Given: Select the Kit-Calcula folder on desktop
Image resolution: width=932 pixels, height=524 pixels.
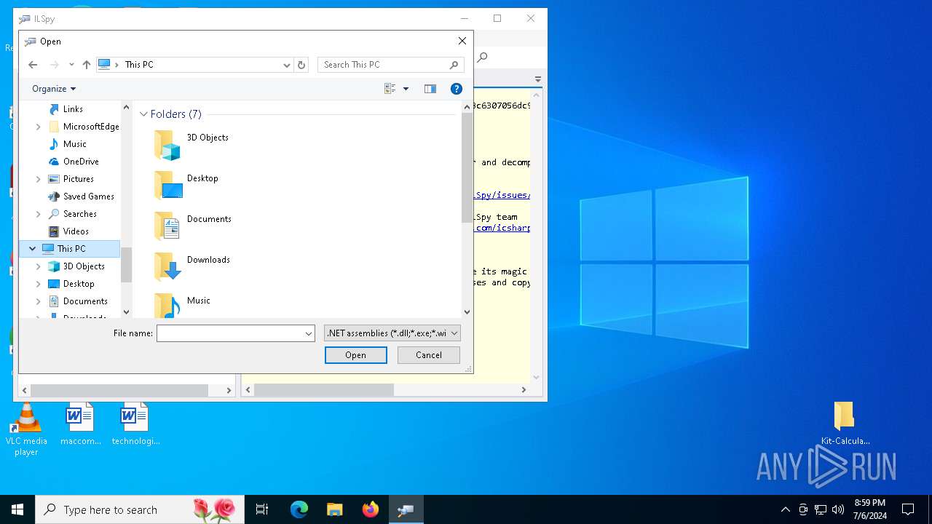Looking at the screenshot, I should click(x=845, y=424).
